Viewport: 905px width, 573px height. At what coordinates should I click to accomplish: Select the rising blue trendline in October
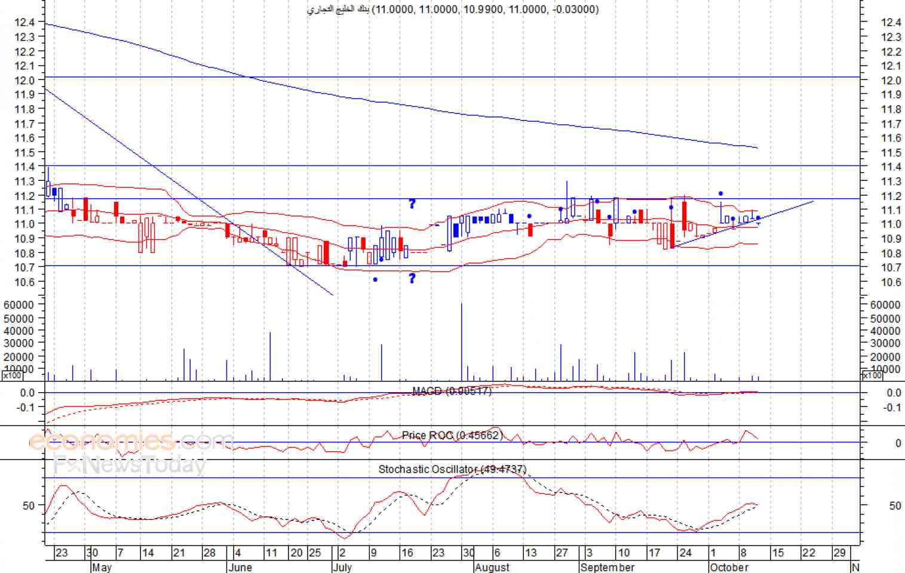743,224
